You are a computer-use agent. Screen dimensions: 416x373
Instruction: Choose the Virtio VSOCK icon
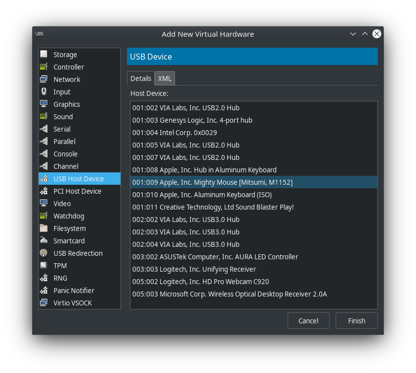(44, 302)
